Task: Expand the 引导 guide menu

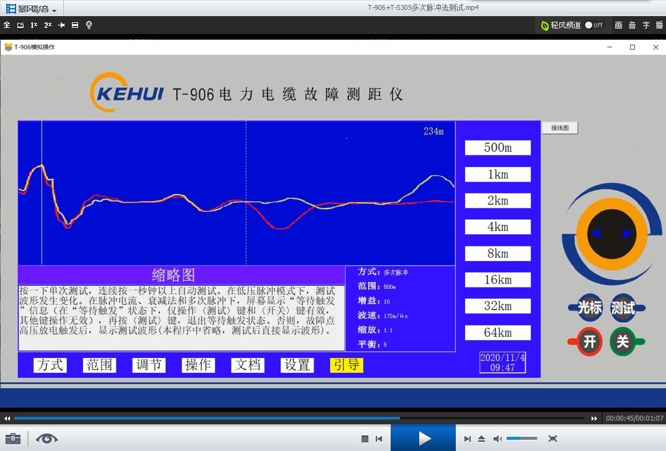Action: [347, 365]
